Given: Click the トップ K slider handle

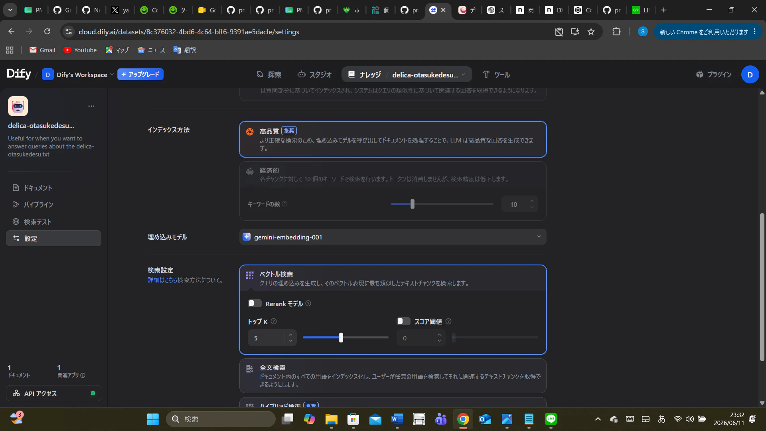Looking at the screenshot, I should click(341, 338).
